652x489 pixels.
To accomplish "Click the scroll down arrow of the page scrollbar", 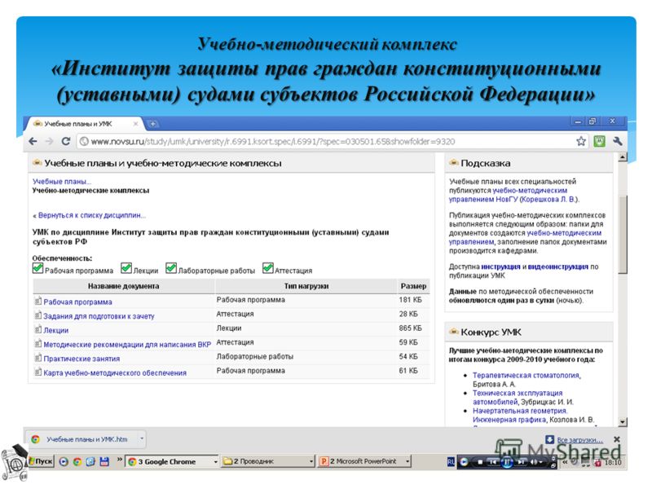I will pos(623,421).
